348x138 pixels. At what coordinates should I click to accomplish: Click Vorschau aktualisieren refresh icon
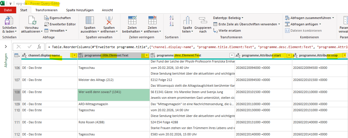(32, 22)
